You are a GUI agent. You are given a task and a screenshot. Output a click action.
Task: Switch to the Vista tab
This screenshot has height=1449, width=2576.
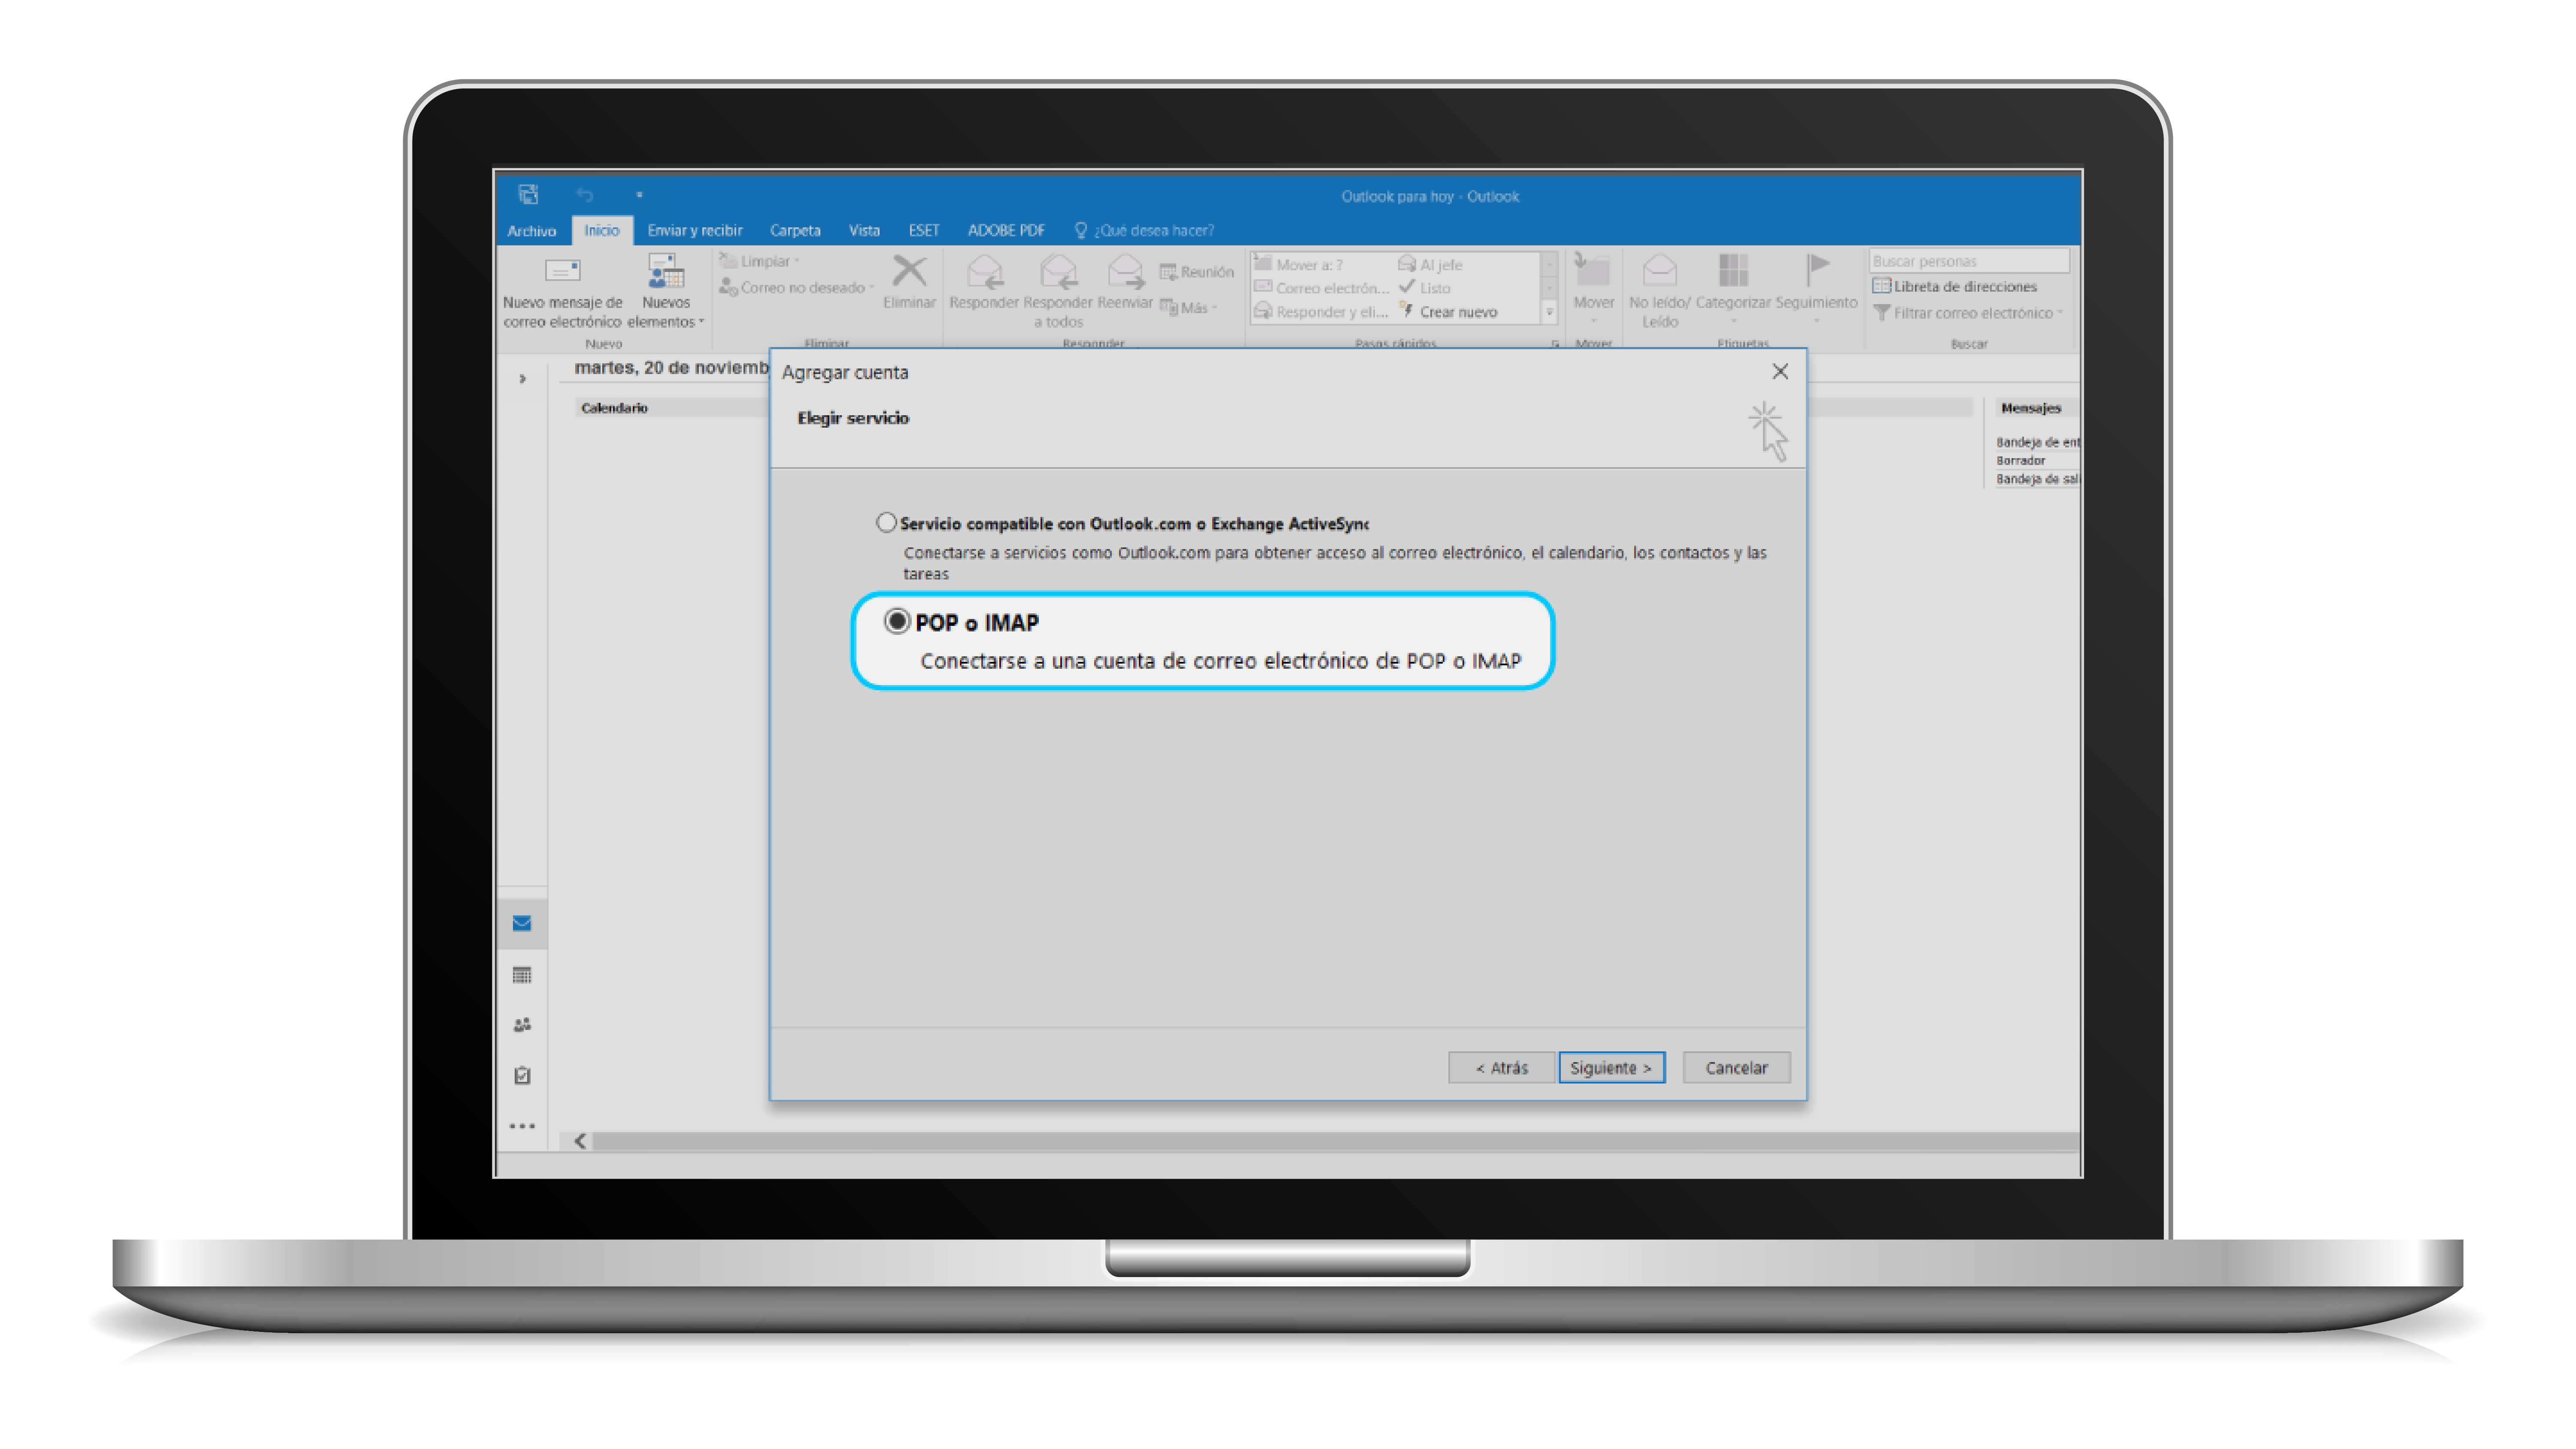pos(864,231)
